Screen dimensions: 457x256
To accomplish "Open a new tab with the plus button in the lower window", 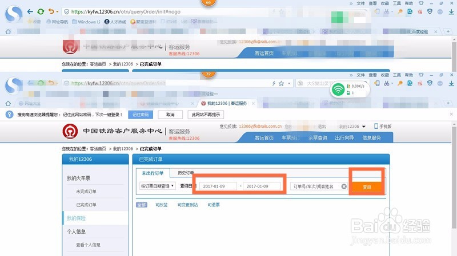I will 448,103.
